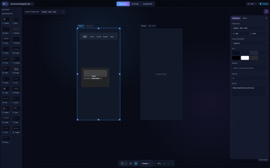This screenshot has height=168, width=270.
Task: Select the Pricing frame label
Action: (143, 26)
